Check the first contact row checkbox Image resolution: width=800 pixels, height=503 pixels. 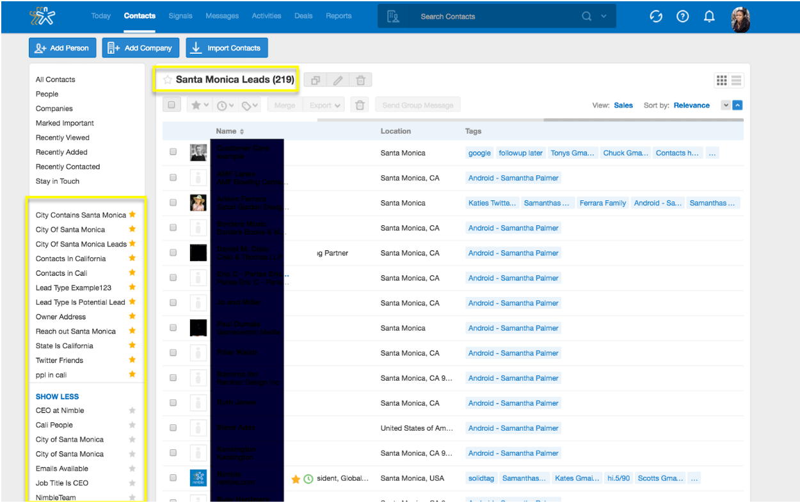click(x=173, y=152)
